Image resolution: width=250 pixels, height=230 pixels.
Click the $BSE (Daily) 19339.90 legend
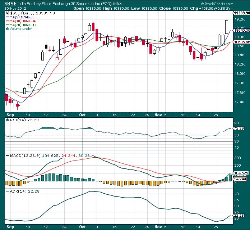[32, 13]
